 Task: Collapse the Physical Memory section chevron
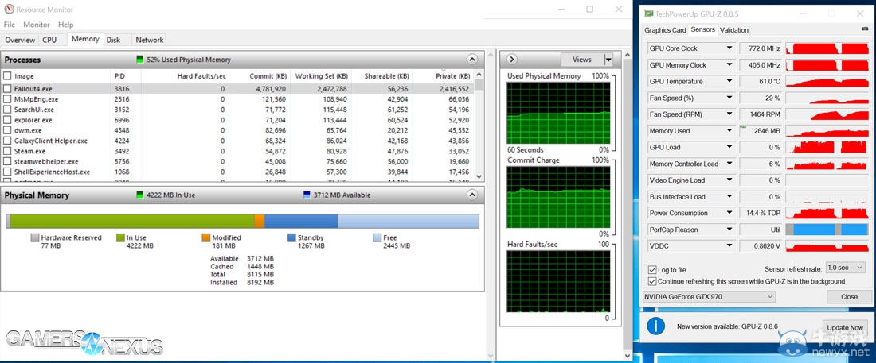(x=472, y=195)
